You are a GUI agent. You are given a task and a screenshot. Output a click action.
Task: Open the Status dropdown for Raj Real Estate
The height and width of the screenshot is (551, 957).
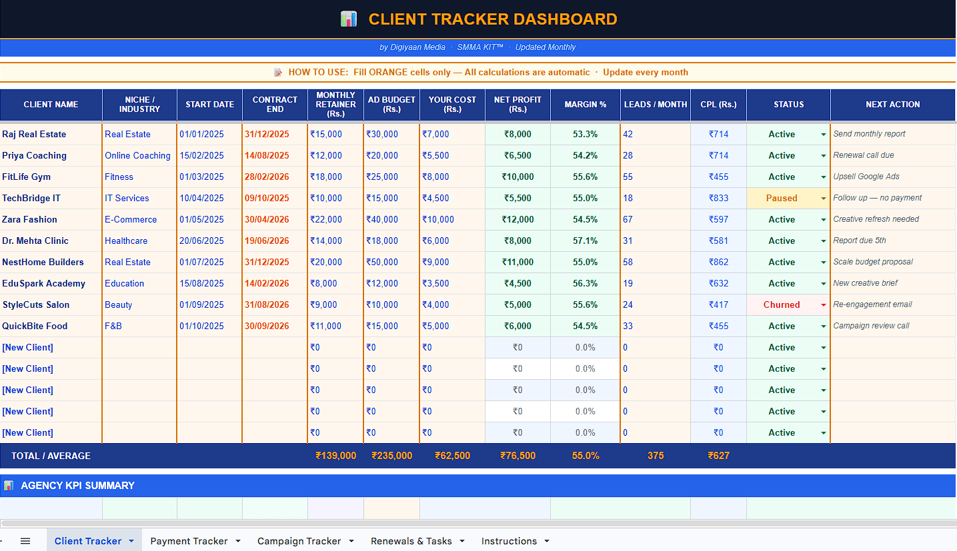[x=824, y=135]
